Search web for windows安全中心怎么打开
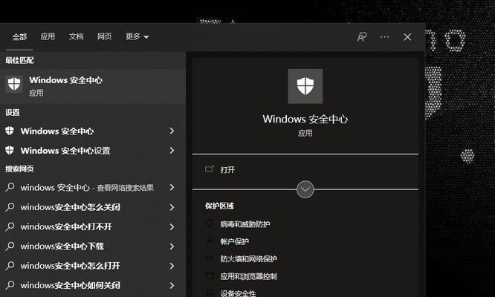 click(70, 266)
